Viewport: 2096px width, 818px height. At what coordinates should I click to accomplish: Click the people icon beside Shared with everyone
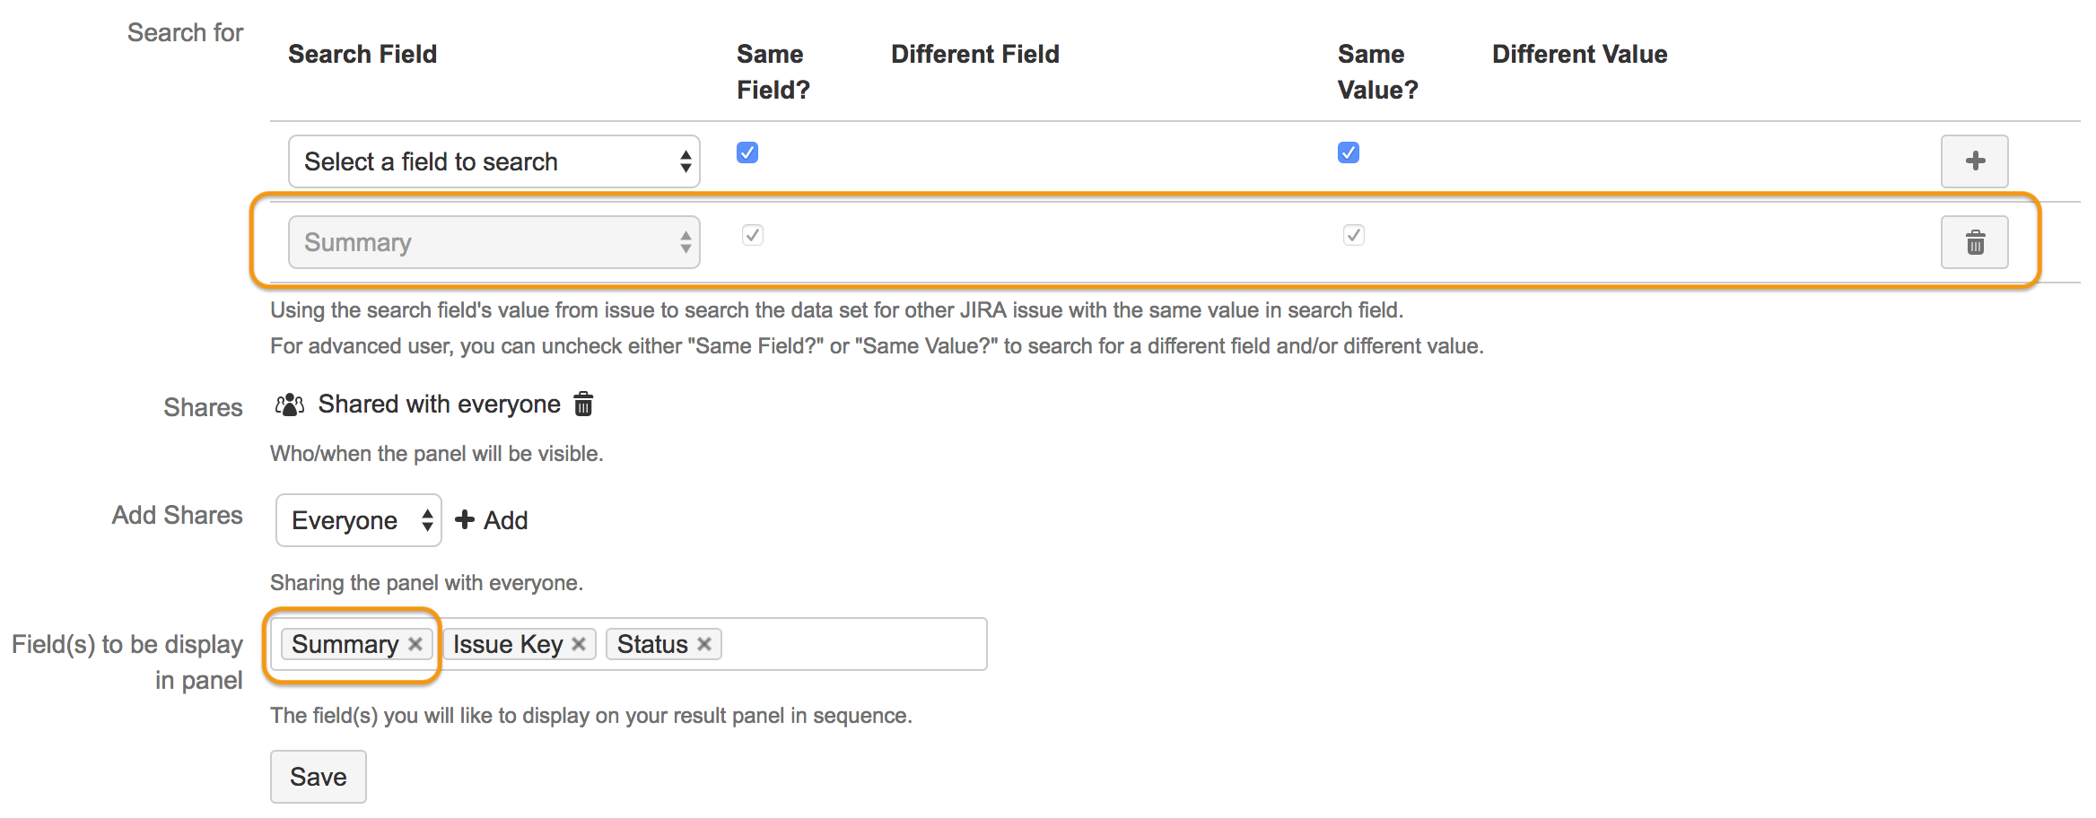coord(289,405)
